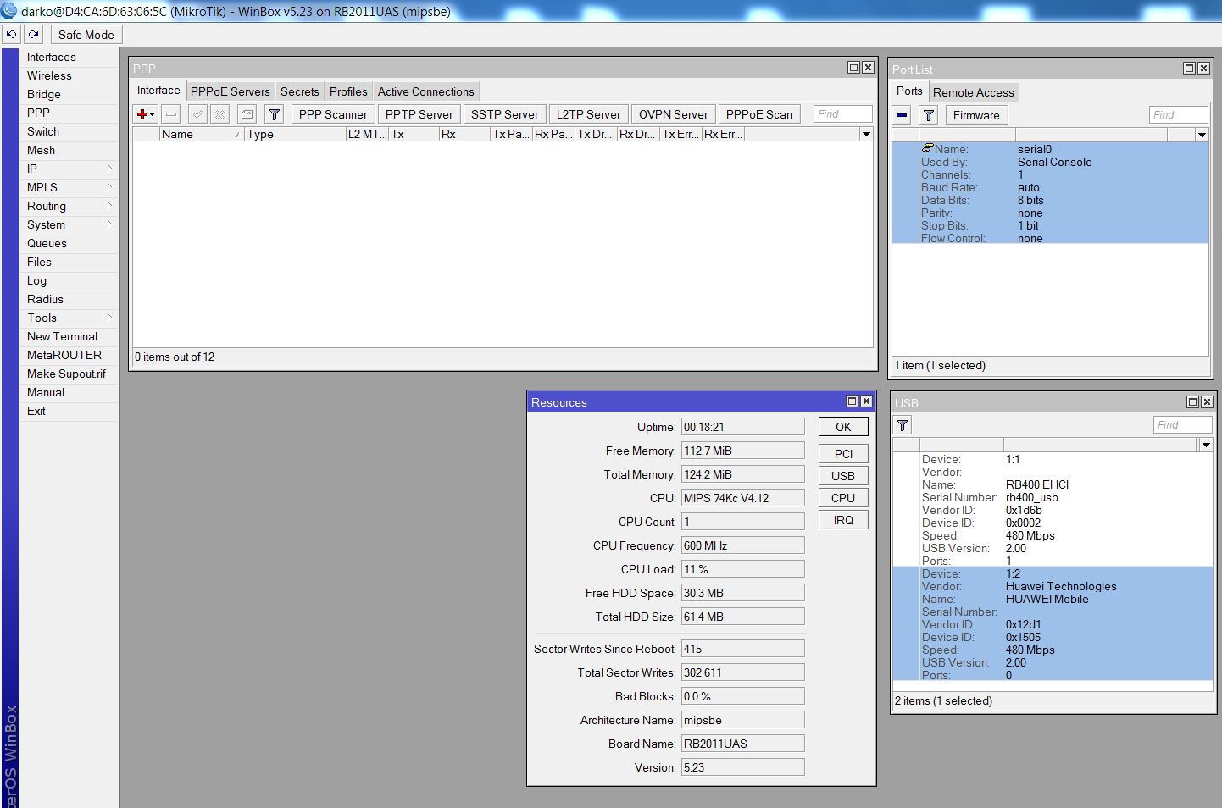Open PPP column selector dropdown arrow
Screen dimensions: 1222x808
(x=866, y=134)
